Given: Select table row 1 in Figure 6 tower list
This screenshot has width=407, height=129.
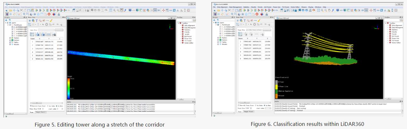Looking at the screenshot, I should point(255,41).
